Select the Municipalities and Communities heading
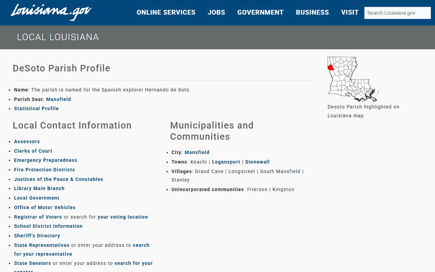This screenshot has width=435, height=272. coord(212,131)
